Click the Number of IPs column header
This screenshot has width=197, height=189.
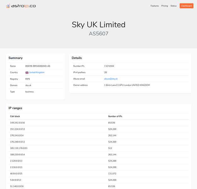click(115, 116)
